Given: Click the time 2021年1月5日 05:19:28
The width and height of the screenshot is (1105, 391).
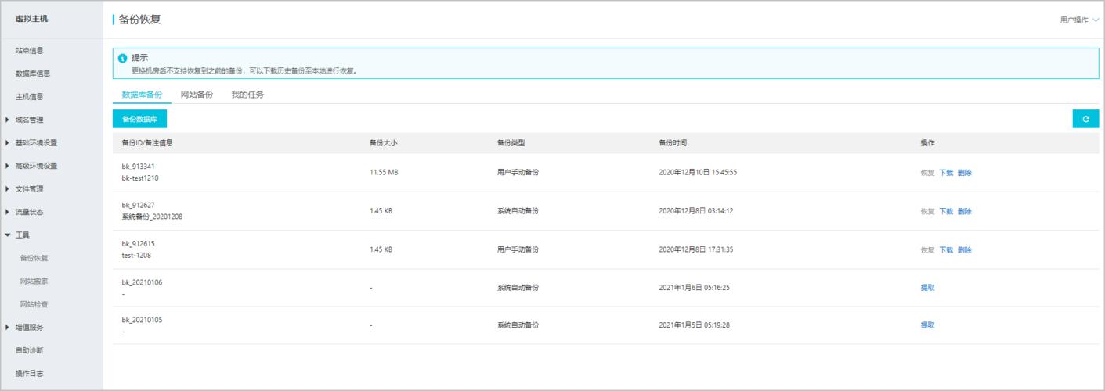Looking at the screenshot, I should (695, 325).
